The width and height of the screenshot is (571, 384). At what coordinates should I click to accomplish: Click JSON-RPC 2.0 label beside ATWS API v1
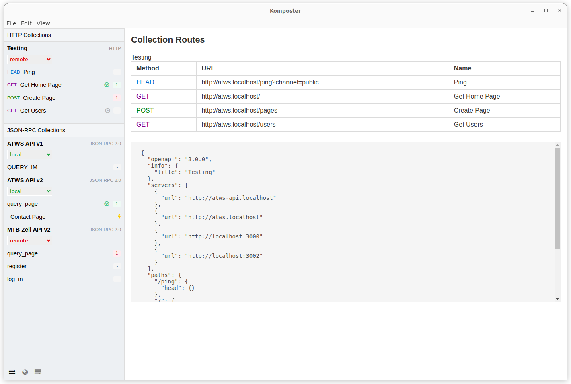point(105,144)
